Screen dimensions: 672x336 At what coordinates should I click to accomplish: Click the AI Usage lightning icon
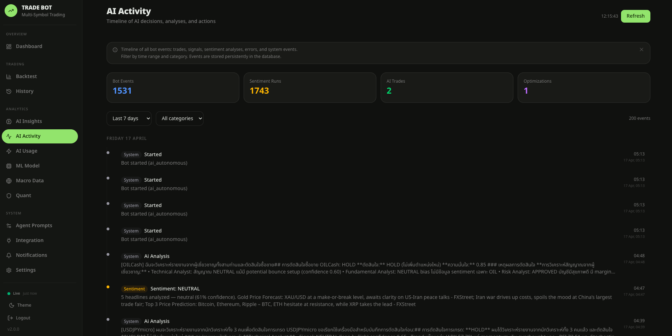click(x=9, y=151)
